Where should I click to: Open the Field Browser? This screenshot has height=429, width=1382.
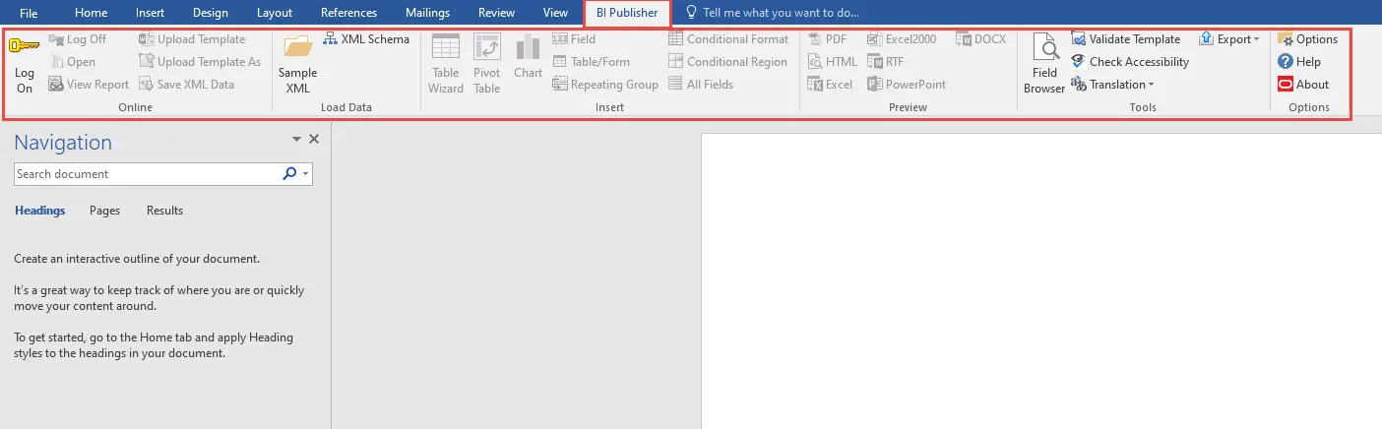point(1044,63)
